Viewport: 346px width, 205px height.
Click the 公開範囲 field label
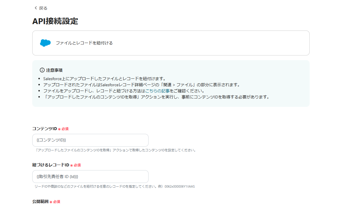[x=40, y=202]
